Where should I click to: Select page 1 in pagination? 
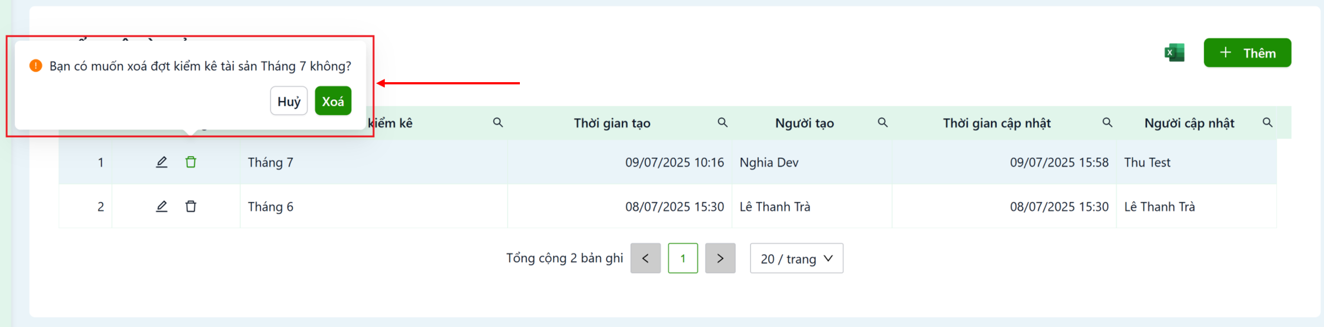[x=683, y=258]
